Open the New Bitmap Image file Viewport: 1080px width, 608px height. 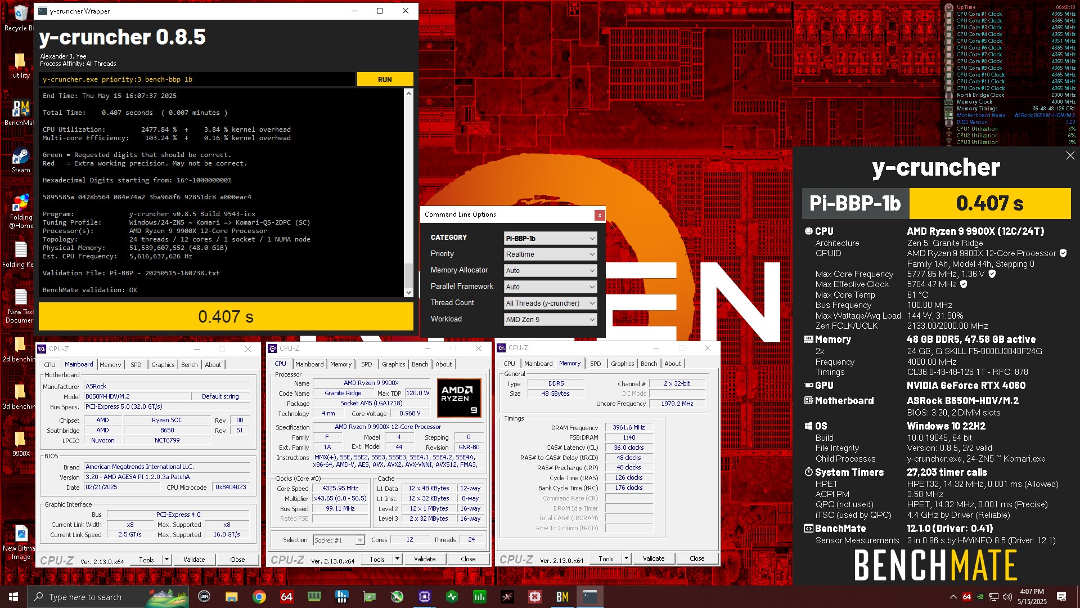click(x=20, y=543)
